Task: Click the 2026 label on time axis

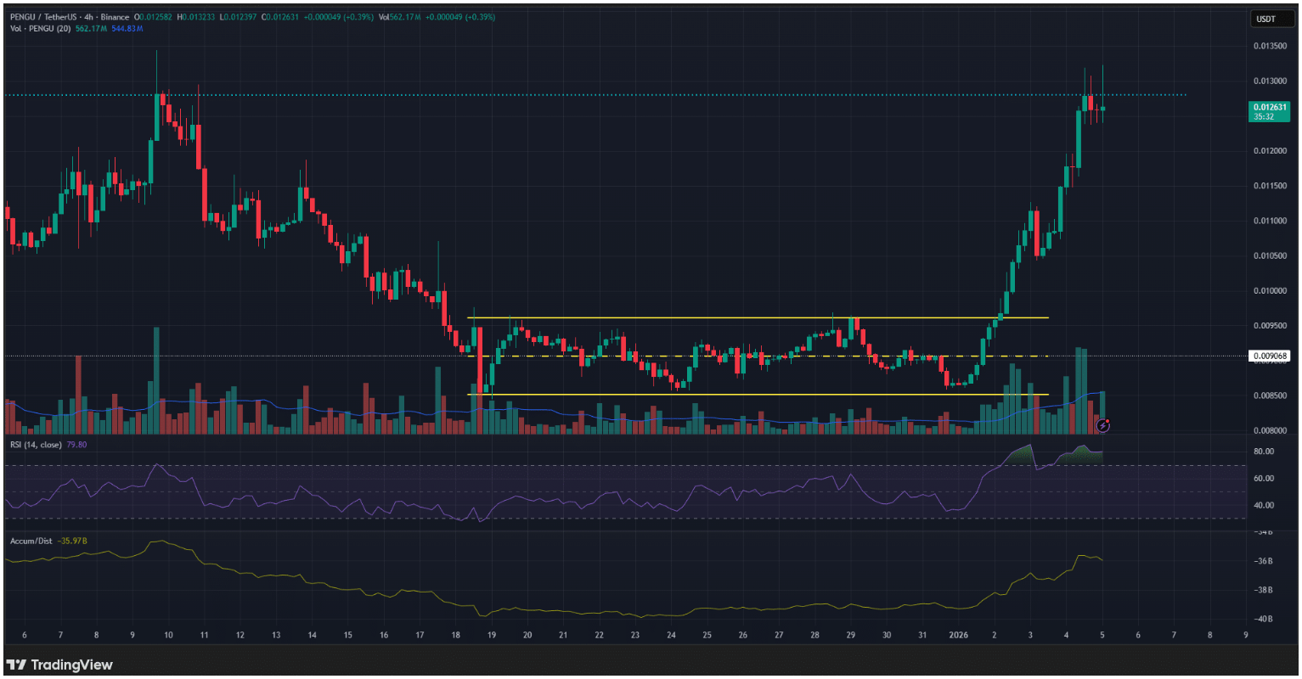Action: pos(958,635)
